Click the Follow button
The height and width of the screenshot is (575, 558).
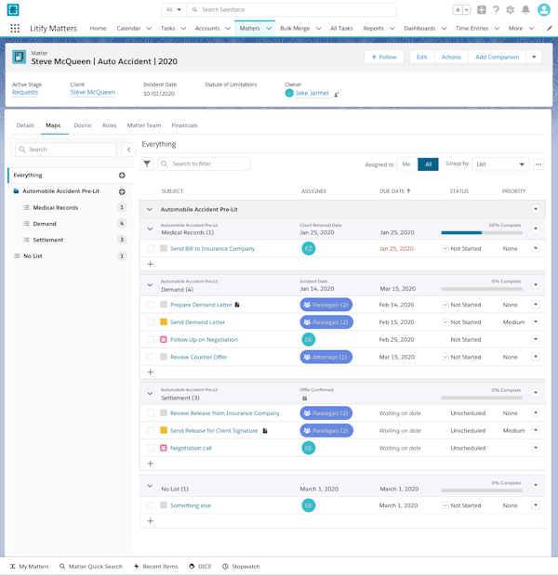tap(384, 57)
